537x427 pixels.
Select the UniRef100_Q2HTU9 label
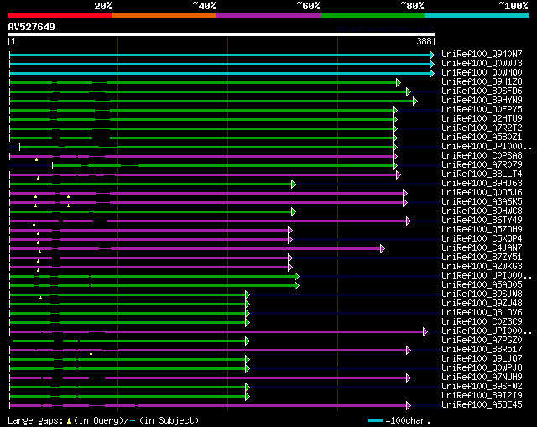[x=482, y=118]
